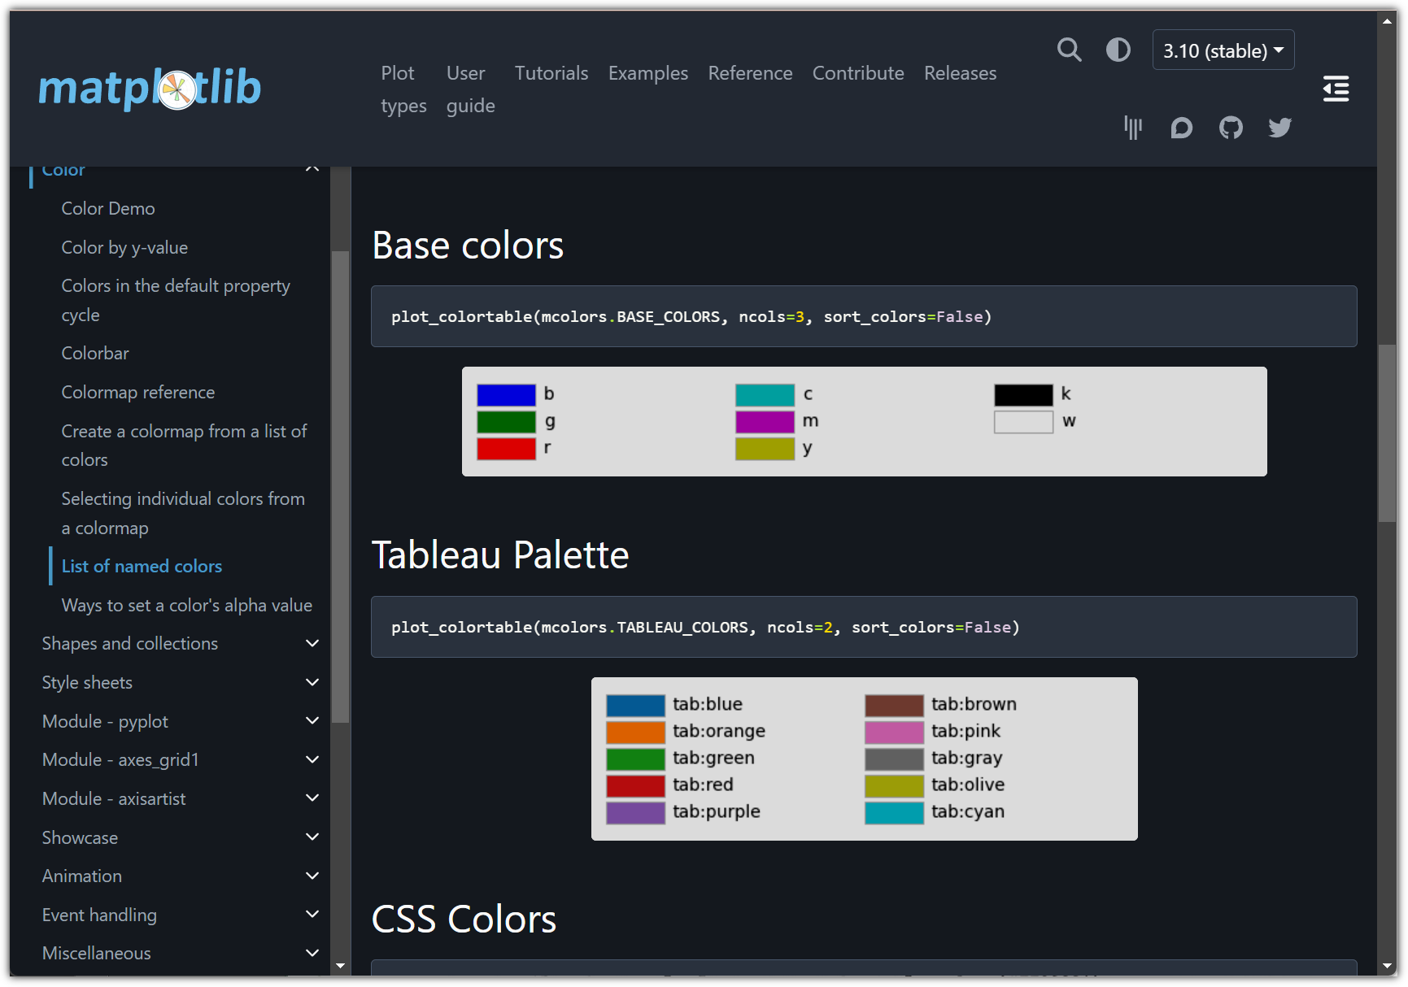Viewport: 1408px width, 987px height.
Task: Open the Twitter icon link
Action: 1279,128
